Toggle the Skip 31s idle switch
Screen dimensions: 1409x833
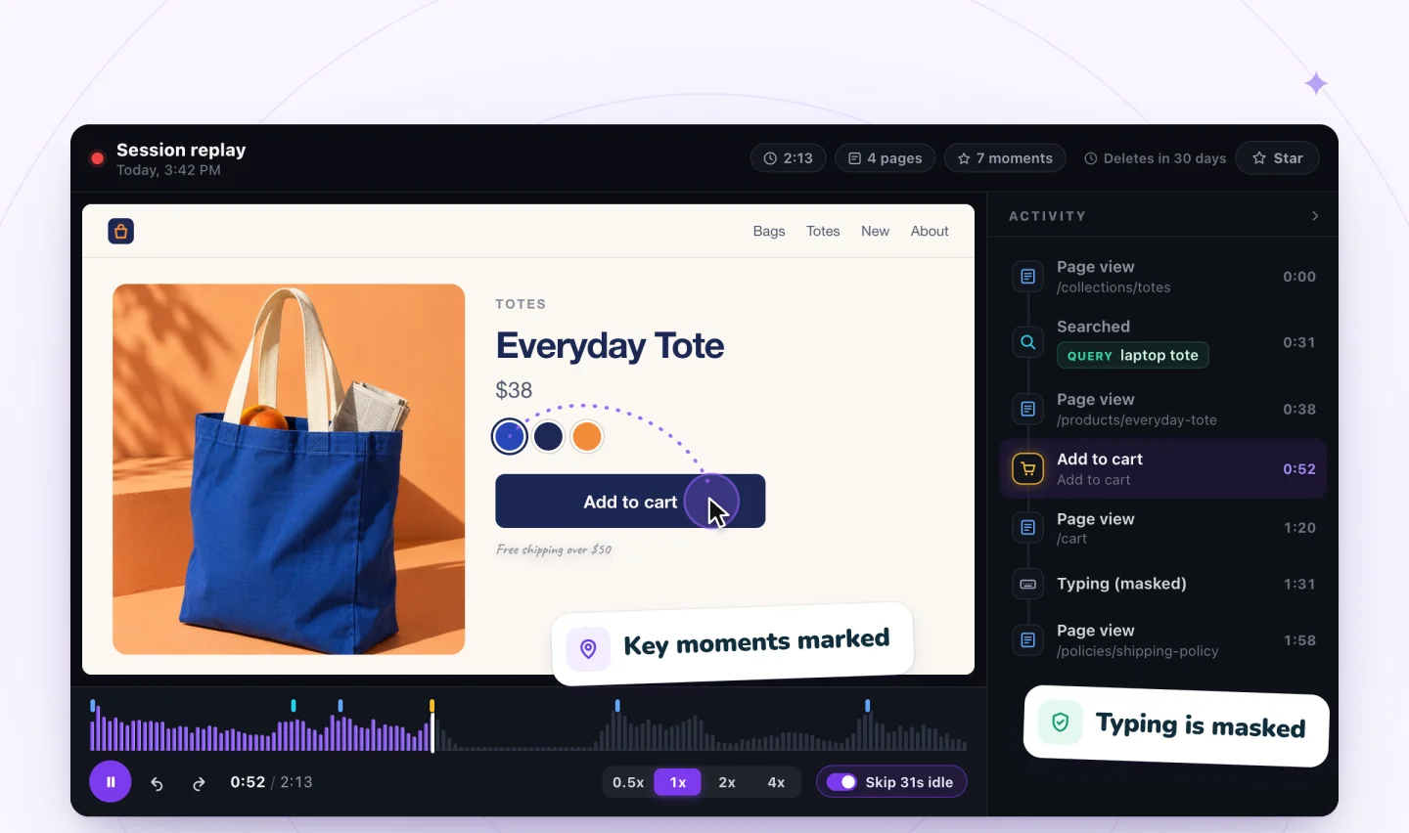[x=841, y=782]
